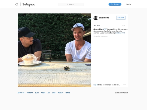Screen dimensions: 147x110
Task: Click Log in to like or comment
Action: (96, 85)
